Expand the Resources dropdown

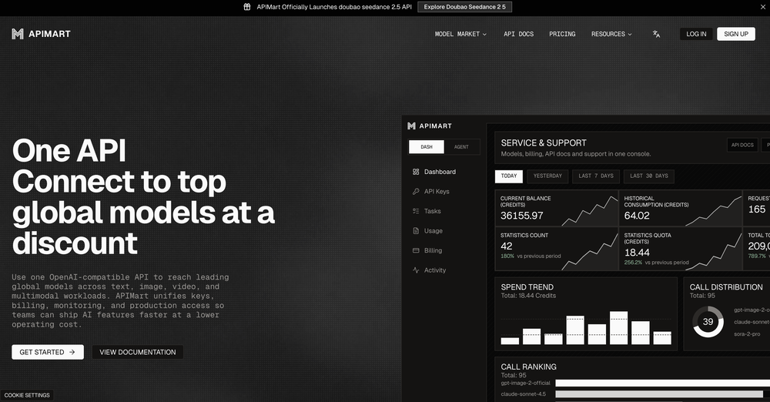tap(611, 34)
